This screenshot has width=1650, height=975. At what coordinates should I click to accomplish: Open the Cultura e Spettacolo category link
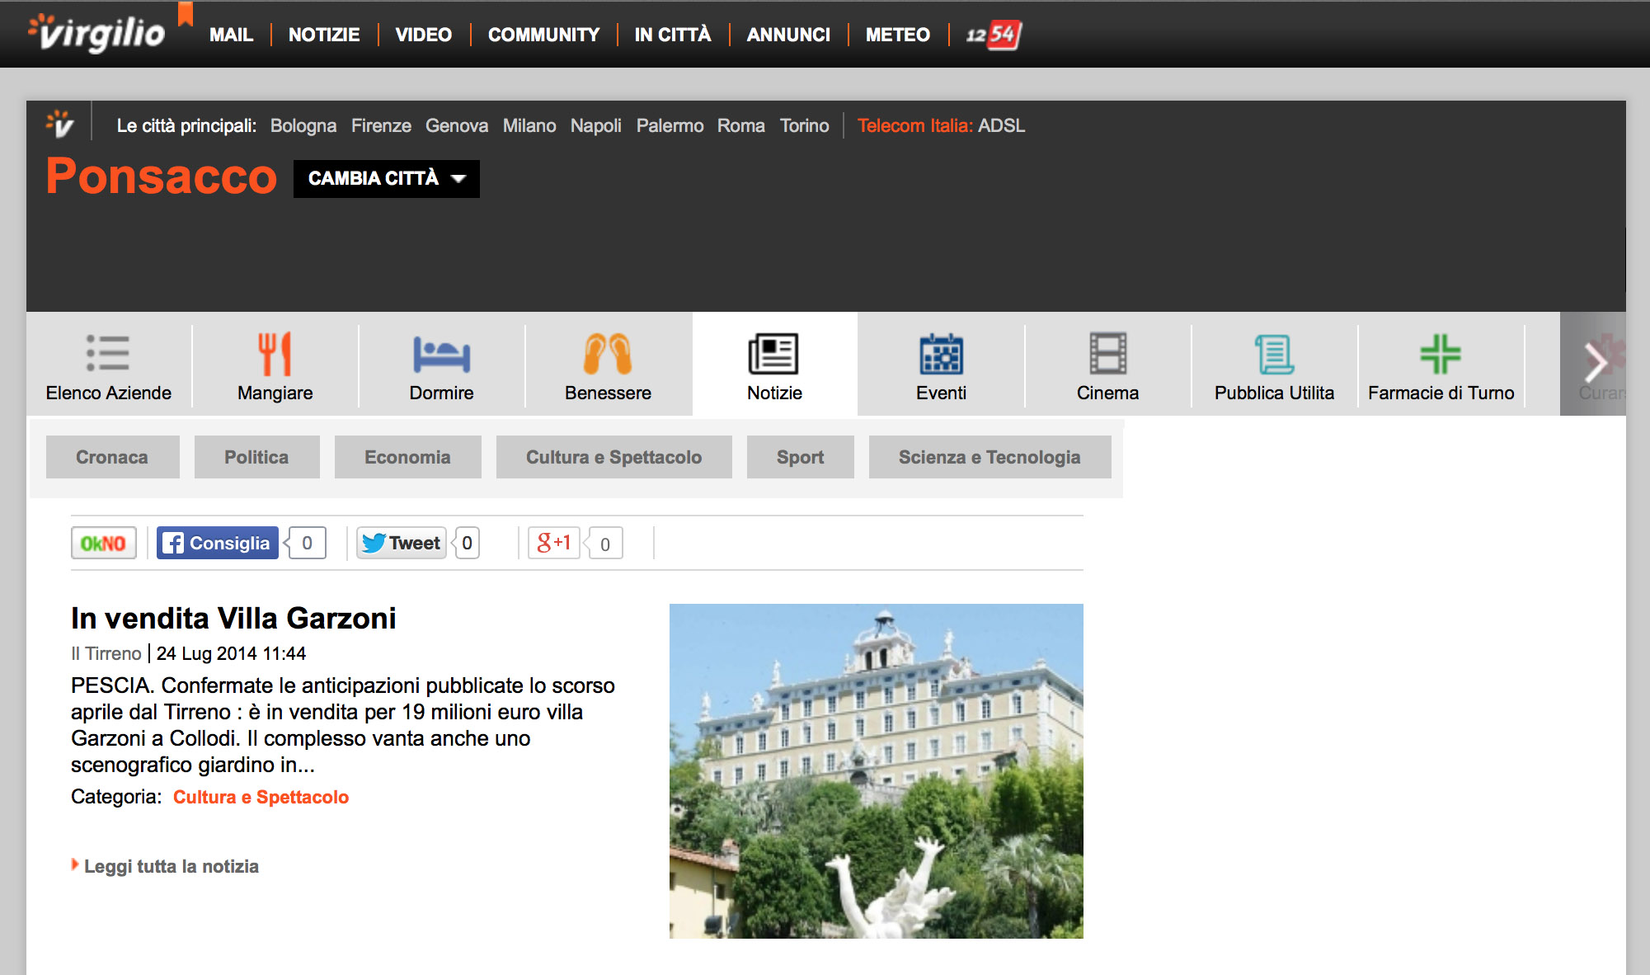coord(261,797)
